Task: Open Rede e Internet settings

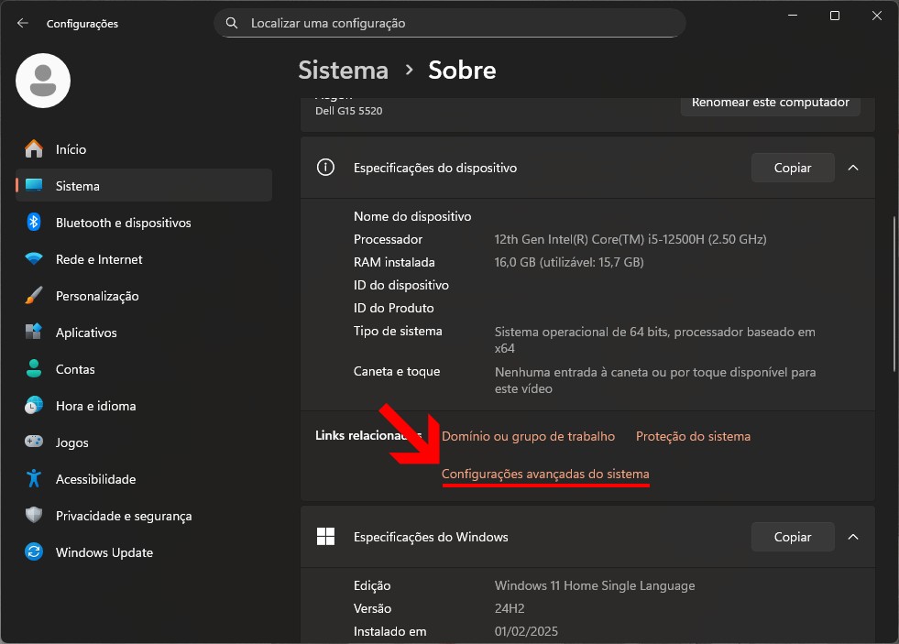Action: pos(99,259)
